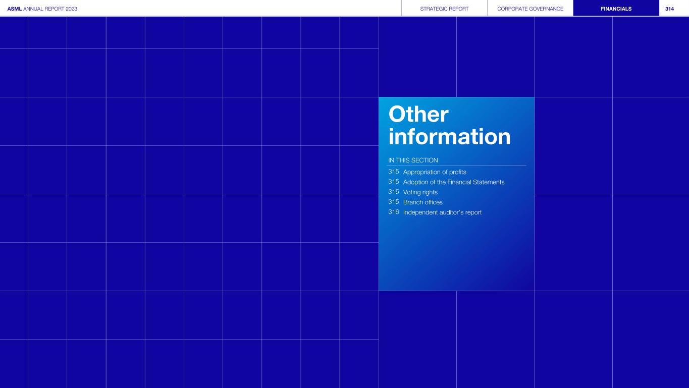The width and height of the screenshot is (689, 388).
Task: Select the Financials tab
Action: pos(616,9)
